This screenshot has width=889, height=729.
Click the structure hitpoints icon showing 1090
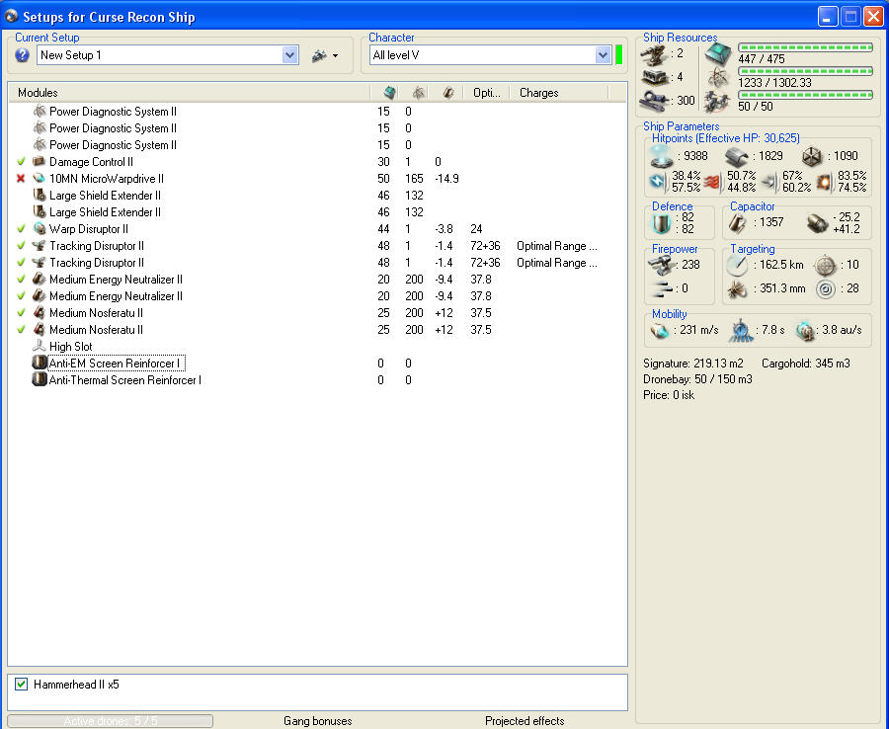pos(812,156)
